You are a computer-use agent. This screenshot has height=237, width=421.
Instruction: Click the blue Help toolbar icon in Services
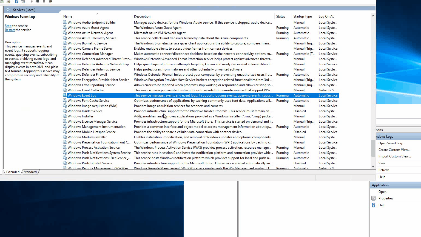click(x=16, y=1)
